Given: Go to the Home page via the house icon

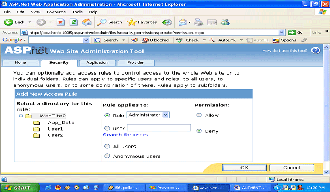Looking at the screenshot, I should coord(87,22).
